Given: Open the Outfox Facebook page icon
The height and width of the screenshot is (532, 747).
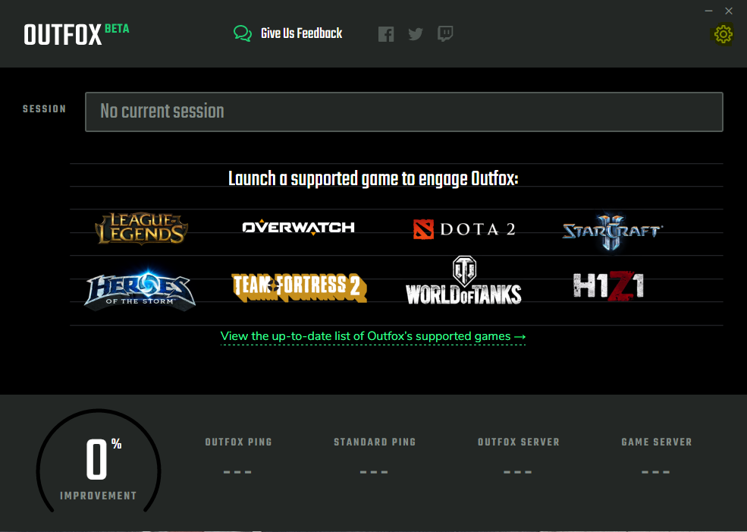Looking at the screenshot, I should (x=386, y=34).
